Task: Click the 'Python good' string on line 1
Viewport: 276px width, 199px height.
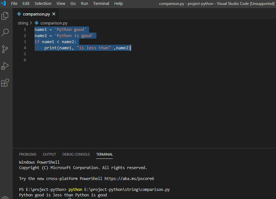Action: click(71, 30)
